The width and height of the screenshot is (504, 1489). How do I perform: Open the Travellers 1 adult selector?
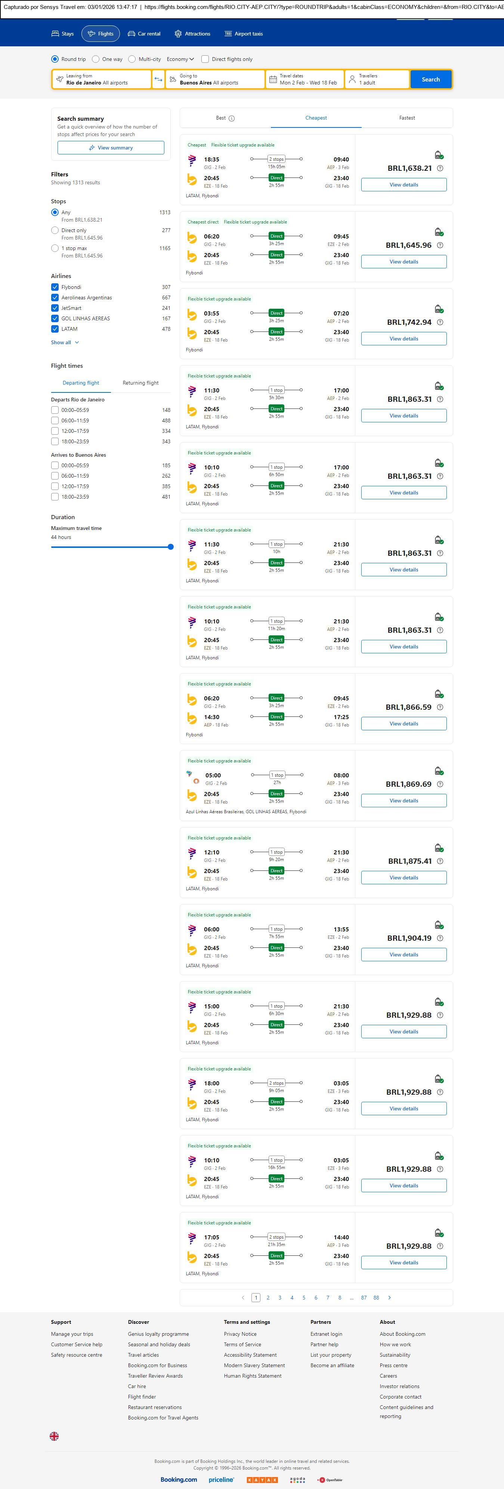pos(376,79)
